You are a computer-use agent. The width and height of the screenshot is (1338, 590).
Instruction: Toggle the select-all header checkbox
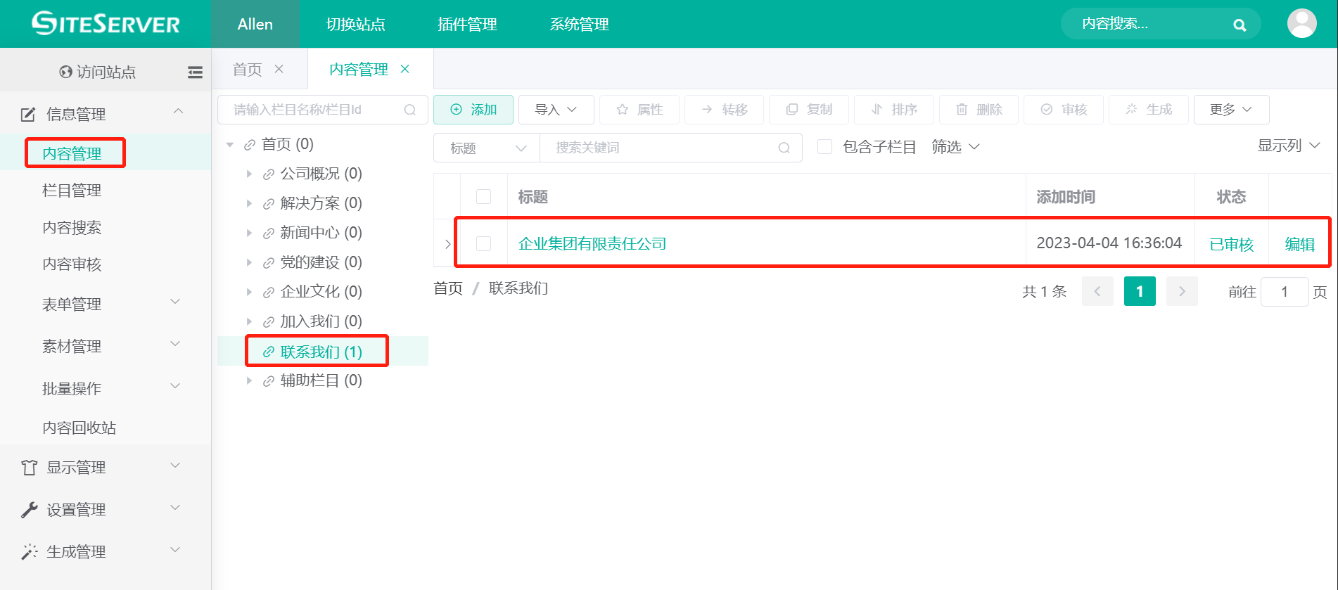[484, 197]
